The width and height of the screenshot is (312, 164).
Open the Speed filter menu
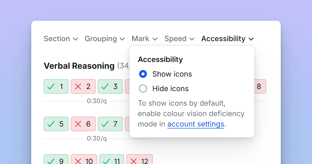pyautogui.click(x=179, y=39)
